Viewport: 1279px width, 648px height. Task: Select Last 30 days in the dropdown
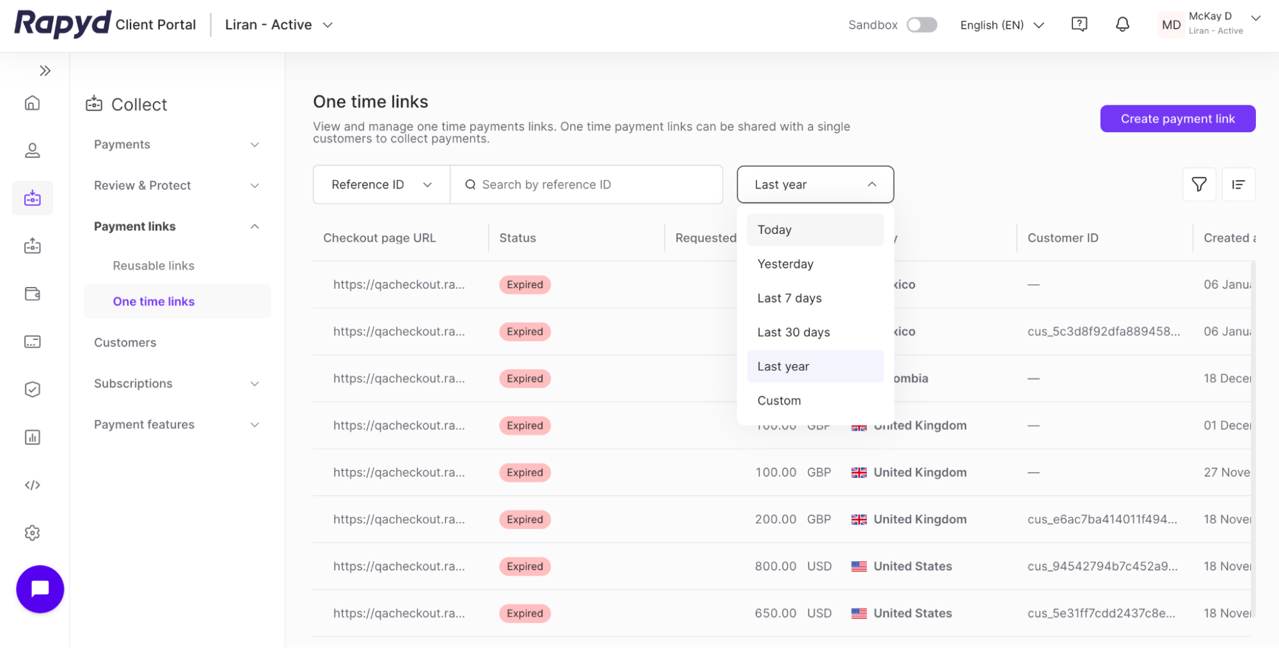pos(793,332)
